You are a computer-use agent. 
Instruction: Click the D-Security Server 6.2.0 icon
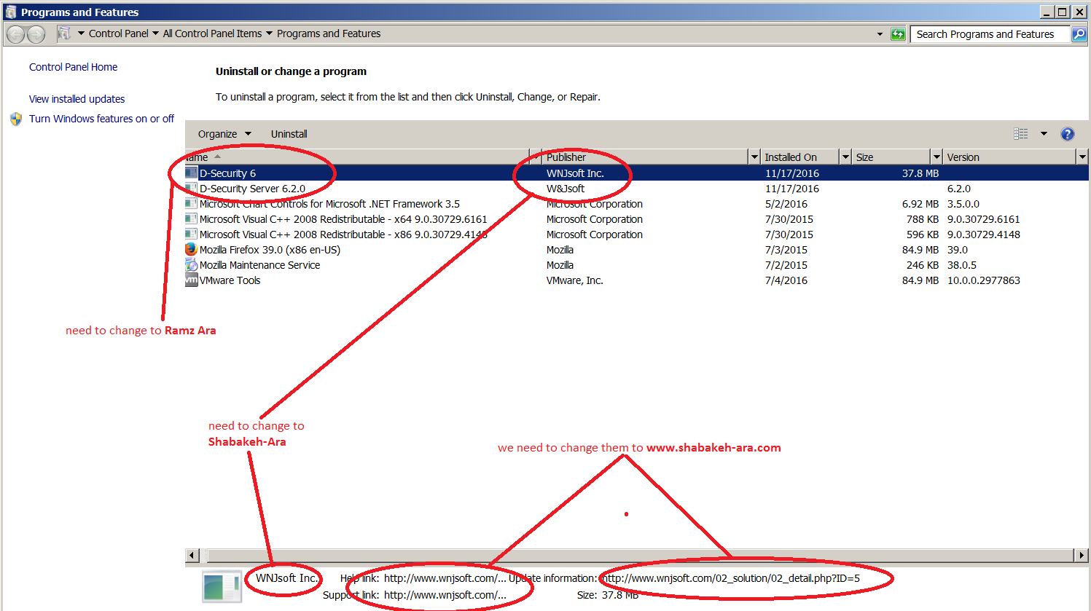pos(191,189)
